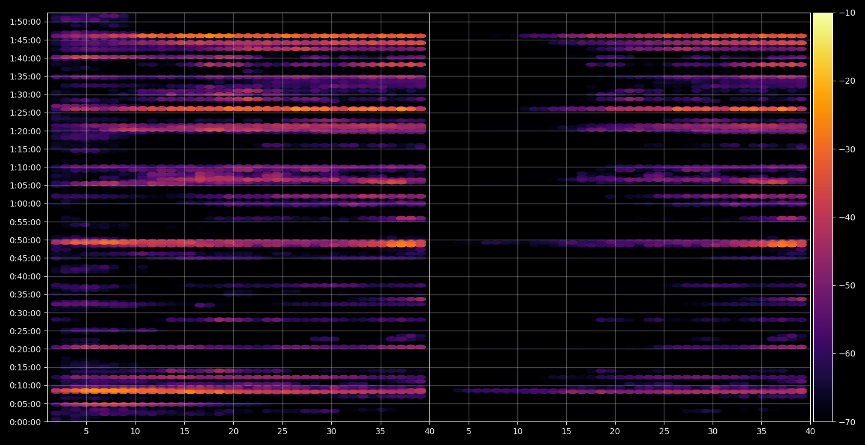
Task: Click the 1:40:00 y-axis tick label
Action: pos(25,58)
